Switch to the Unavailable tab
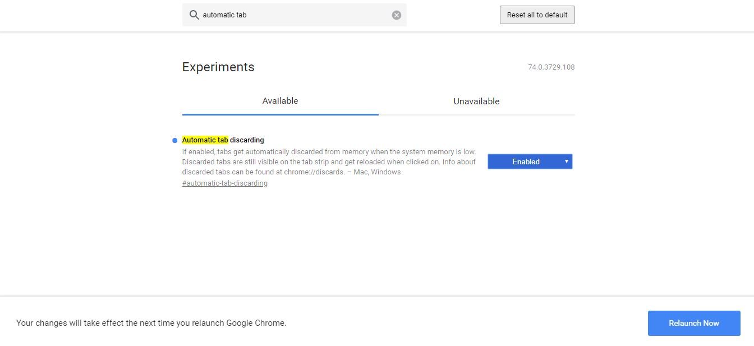 (476, 102)
